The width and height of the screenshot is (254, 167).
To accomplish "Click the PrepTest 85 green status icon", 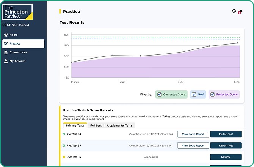I will (64, 145).
